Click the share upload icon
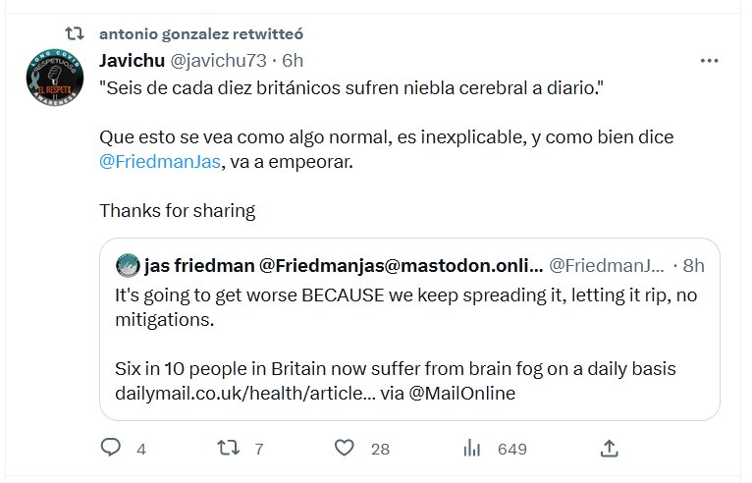 pos(609,448)
